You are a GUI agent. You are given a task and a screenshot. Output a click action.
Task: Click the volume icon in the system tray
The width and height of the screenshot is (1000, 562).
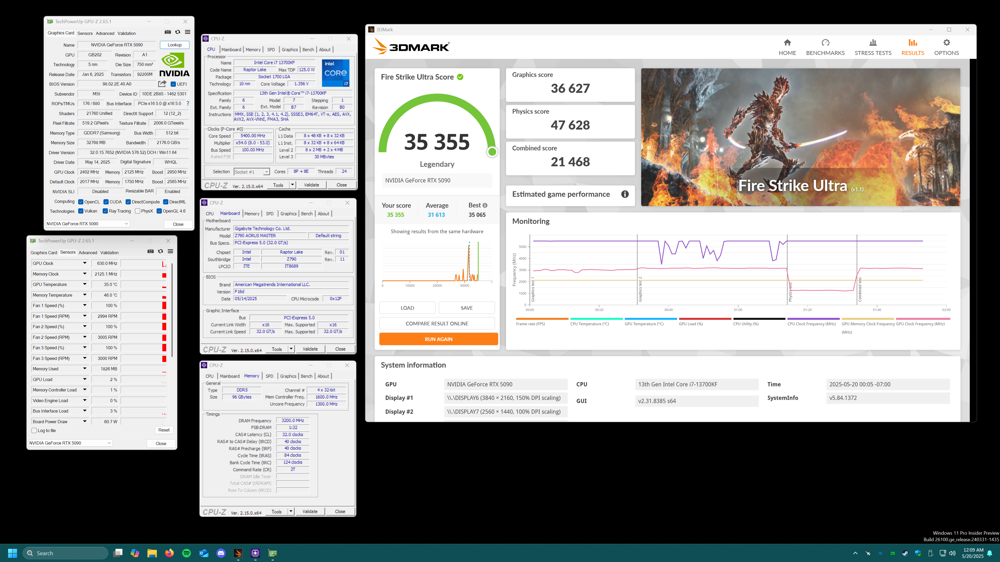[952, 553]
